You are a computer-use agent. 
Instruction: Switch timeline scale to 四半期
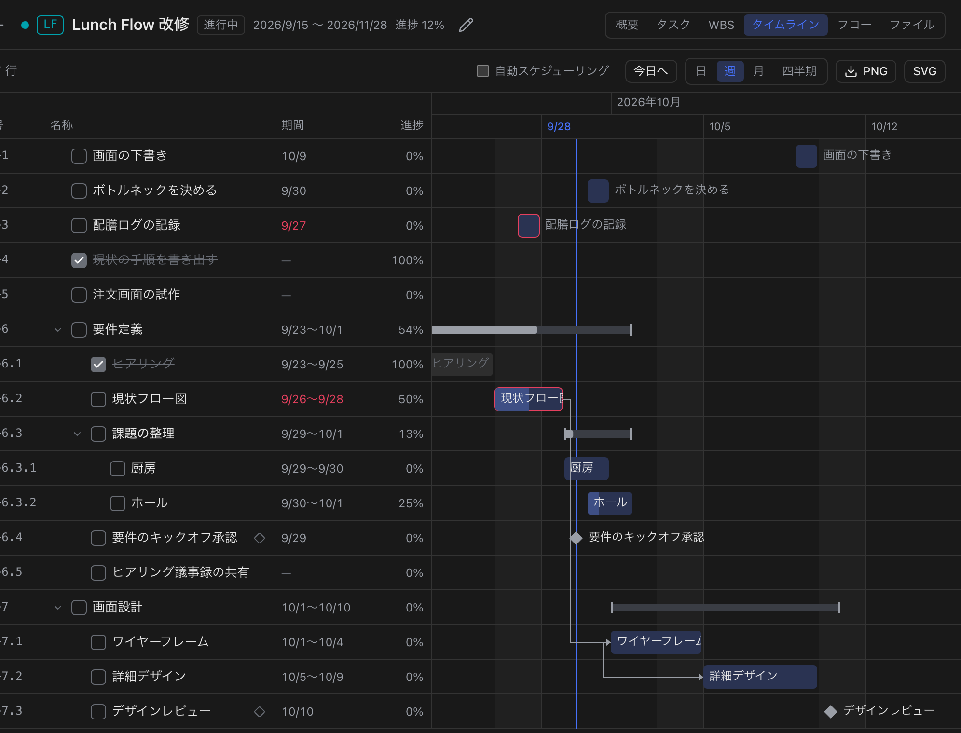pos(799,71)
